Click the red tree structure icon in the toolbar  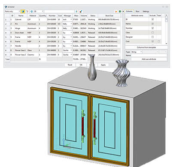click(x=27, y=12)
